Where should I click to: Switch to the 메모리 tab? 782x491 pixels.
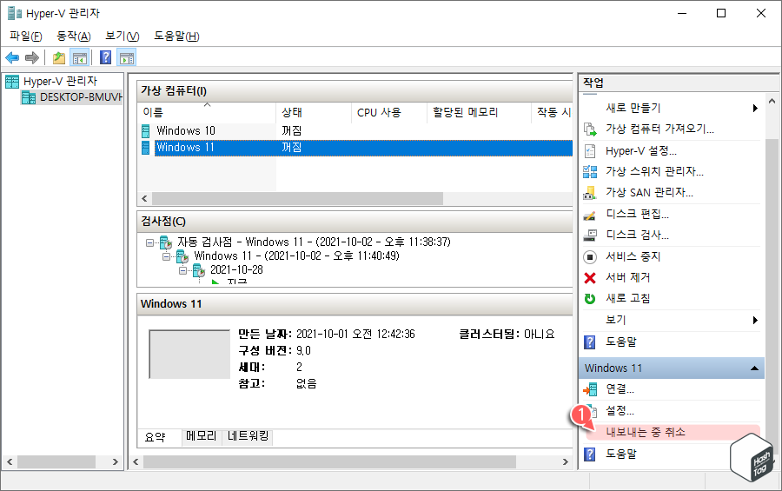202,436
